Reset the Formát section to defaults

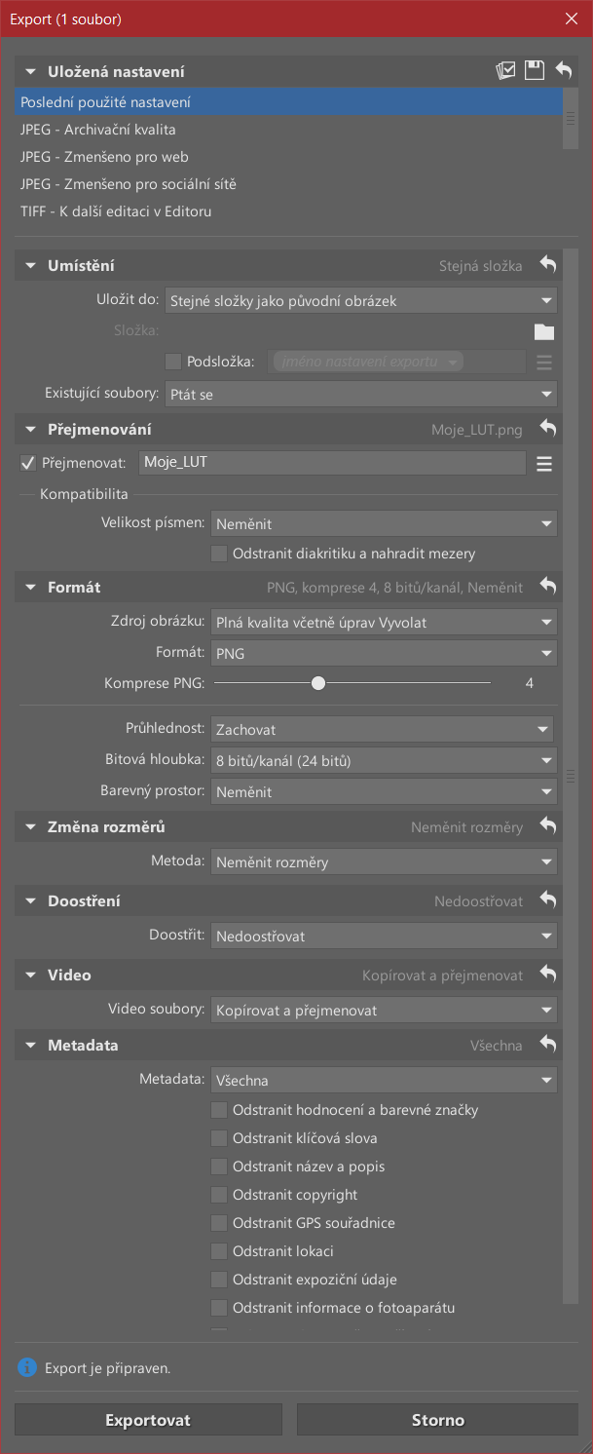547,587
